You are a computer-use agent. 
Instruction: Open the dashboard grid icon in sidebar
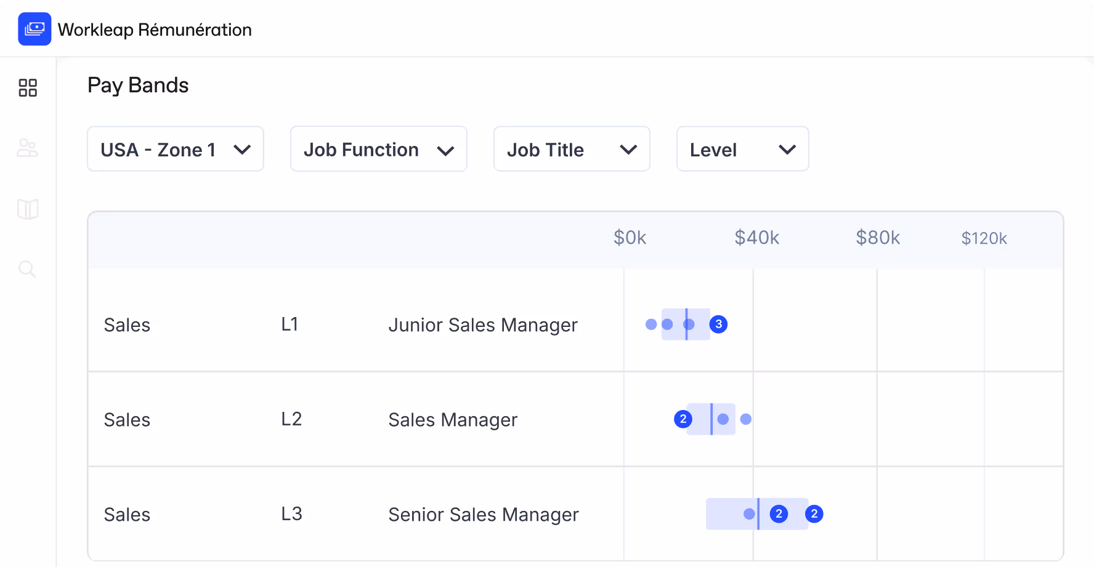(28, 88)
